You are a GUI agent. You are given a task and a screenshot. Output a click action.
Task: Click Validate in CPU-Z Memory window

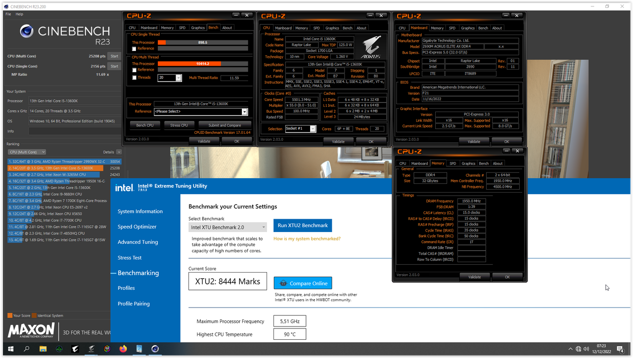474,277
